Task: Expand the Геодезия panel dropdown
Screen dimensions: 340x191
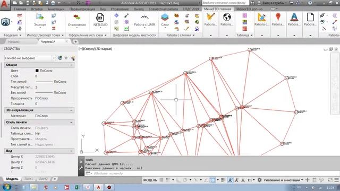Action: tap(20, 35)
